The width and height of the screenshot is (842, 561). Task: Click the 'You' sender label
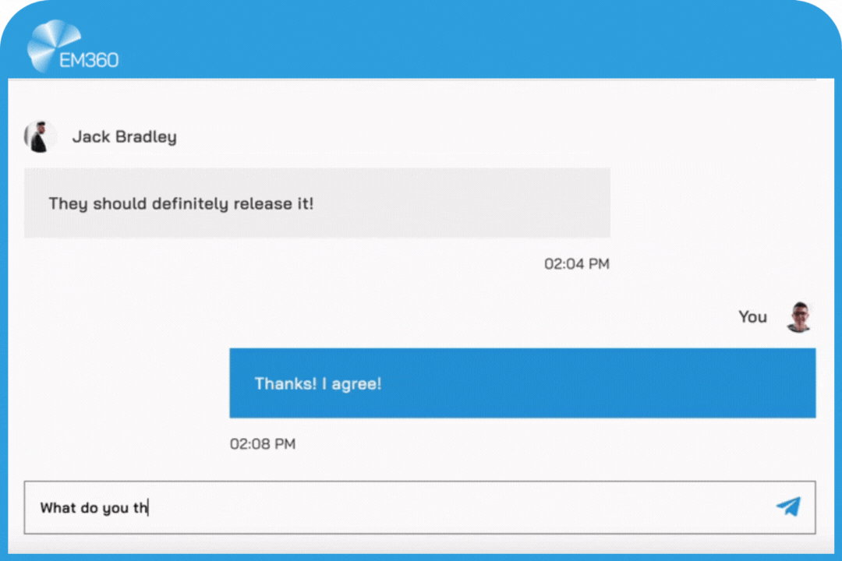click(752, 317)
